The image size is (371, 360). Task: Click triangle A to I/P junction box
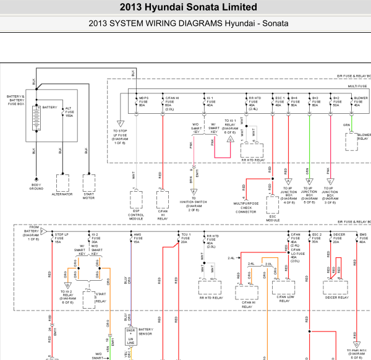[288, 181]
